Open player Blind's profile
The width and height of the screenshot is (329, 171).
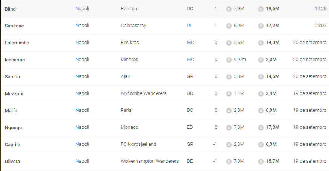[10, 9]
